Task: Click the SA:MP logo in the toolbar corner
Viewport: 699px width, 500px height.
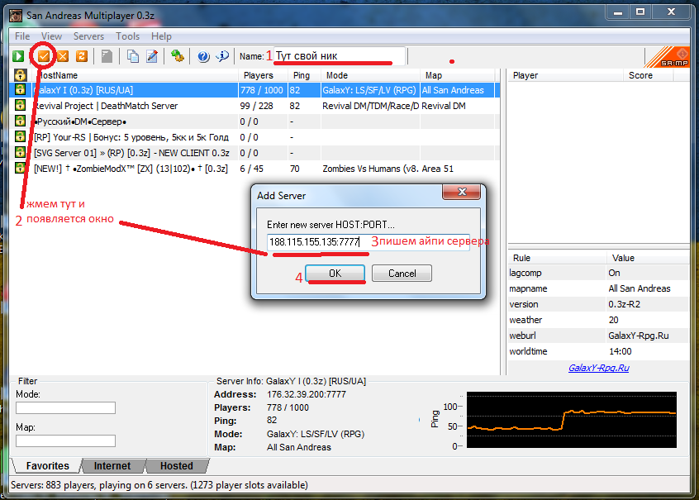Action: 667,57
